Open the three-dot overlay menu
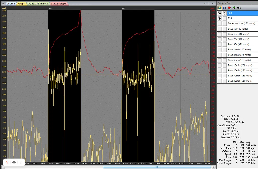The height and width of the screenshot is (169, 258). pyautogui.click(x=21, y=163)
